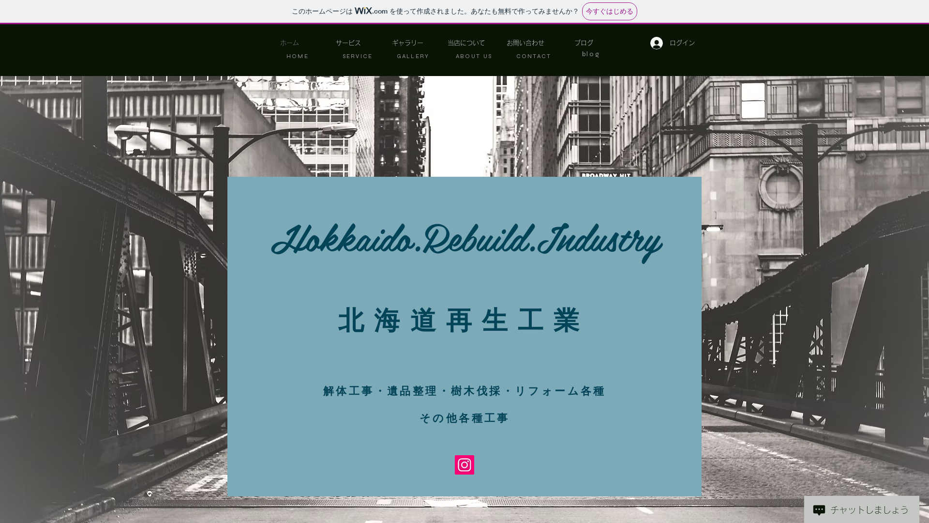Click the Hokkaido.Rebuild.Industry script title
This screenshot has height=523, width=929.
(x=466, y=240)
